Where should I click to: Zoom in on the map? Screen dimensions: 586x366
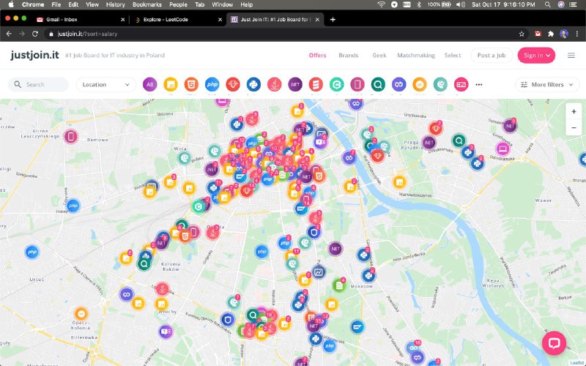574,112
